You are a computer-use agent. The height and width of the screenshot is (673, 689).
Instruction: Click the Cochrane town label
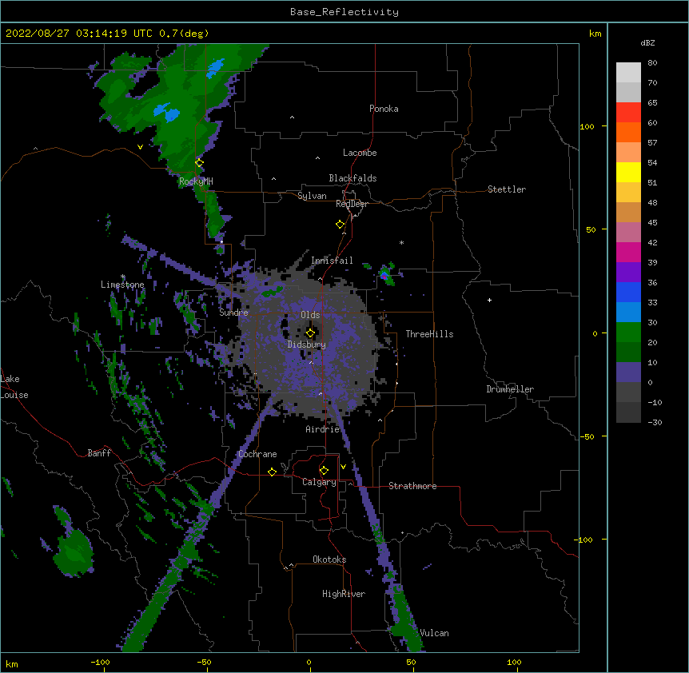257,454
